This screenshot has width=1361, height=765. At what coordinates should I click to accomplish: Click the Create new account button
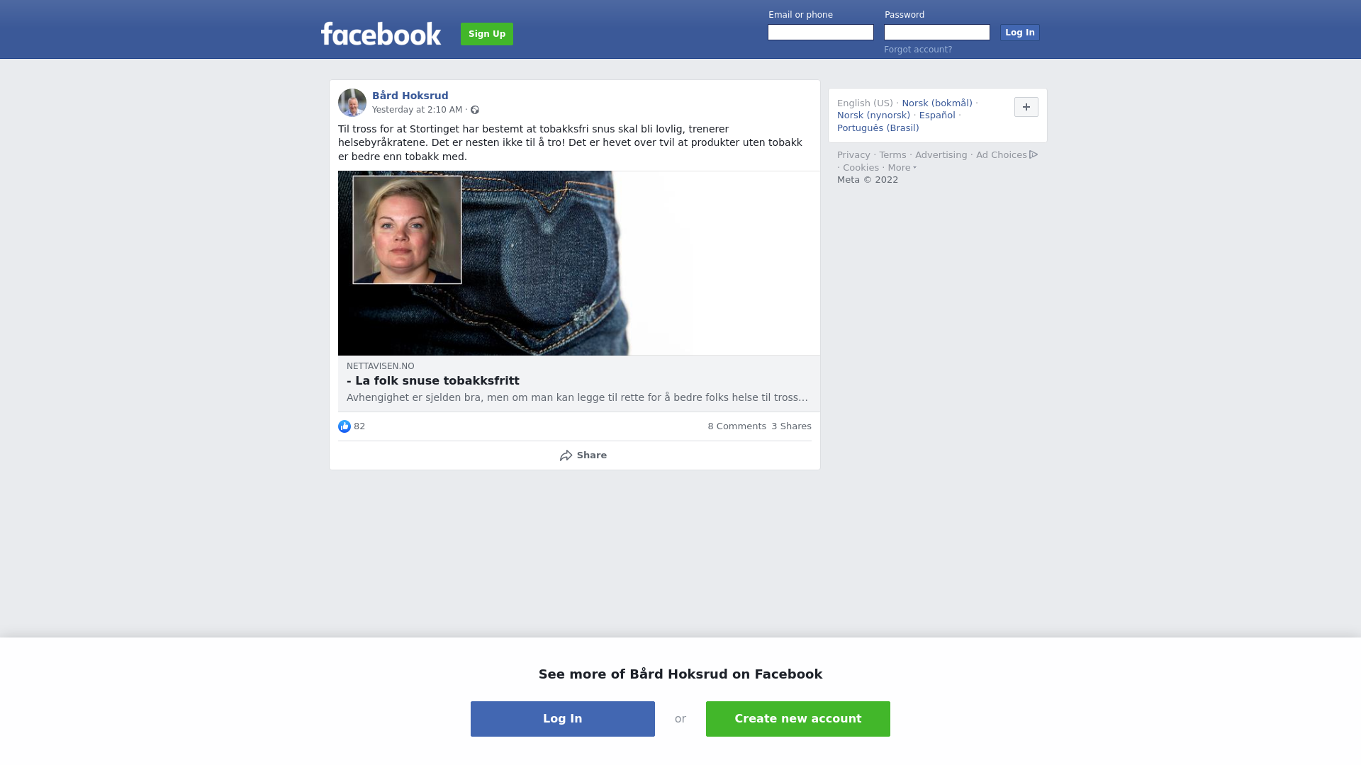tap(798, 719)
